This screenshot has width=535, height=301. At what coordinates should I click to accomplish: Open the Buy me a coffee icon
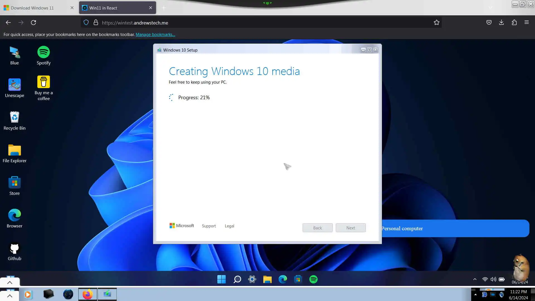43,82
